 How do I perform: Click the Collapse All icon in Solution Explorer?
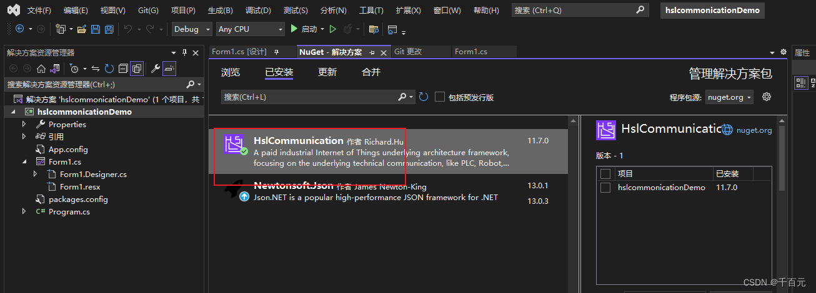point(123,69)
